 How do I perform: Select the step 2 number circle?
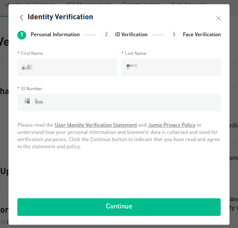106,35
